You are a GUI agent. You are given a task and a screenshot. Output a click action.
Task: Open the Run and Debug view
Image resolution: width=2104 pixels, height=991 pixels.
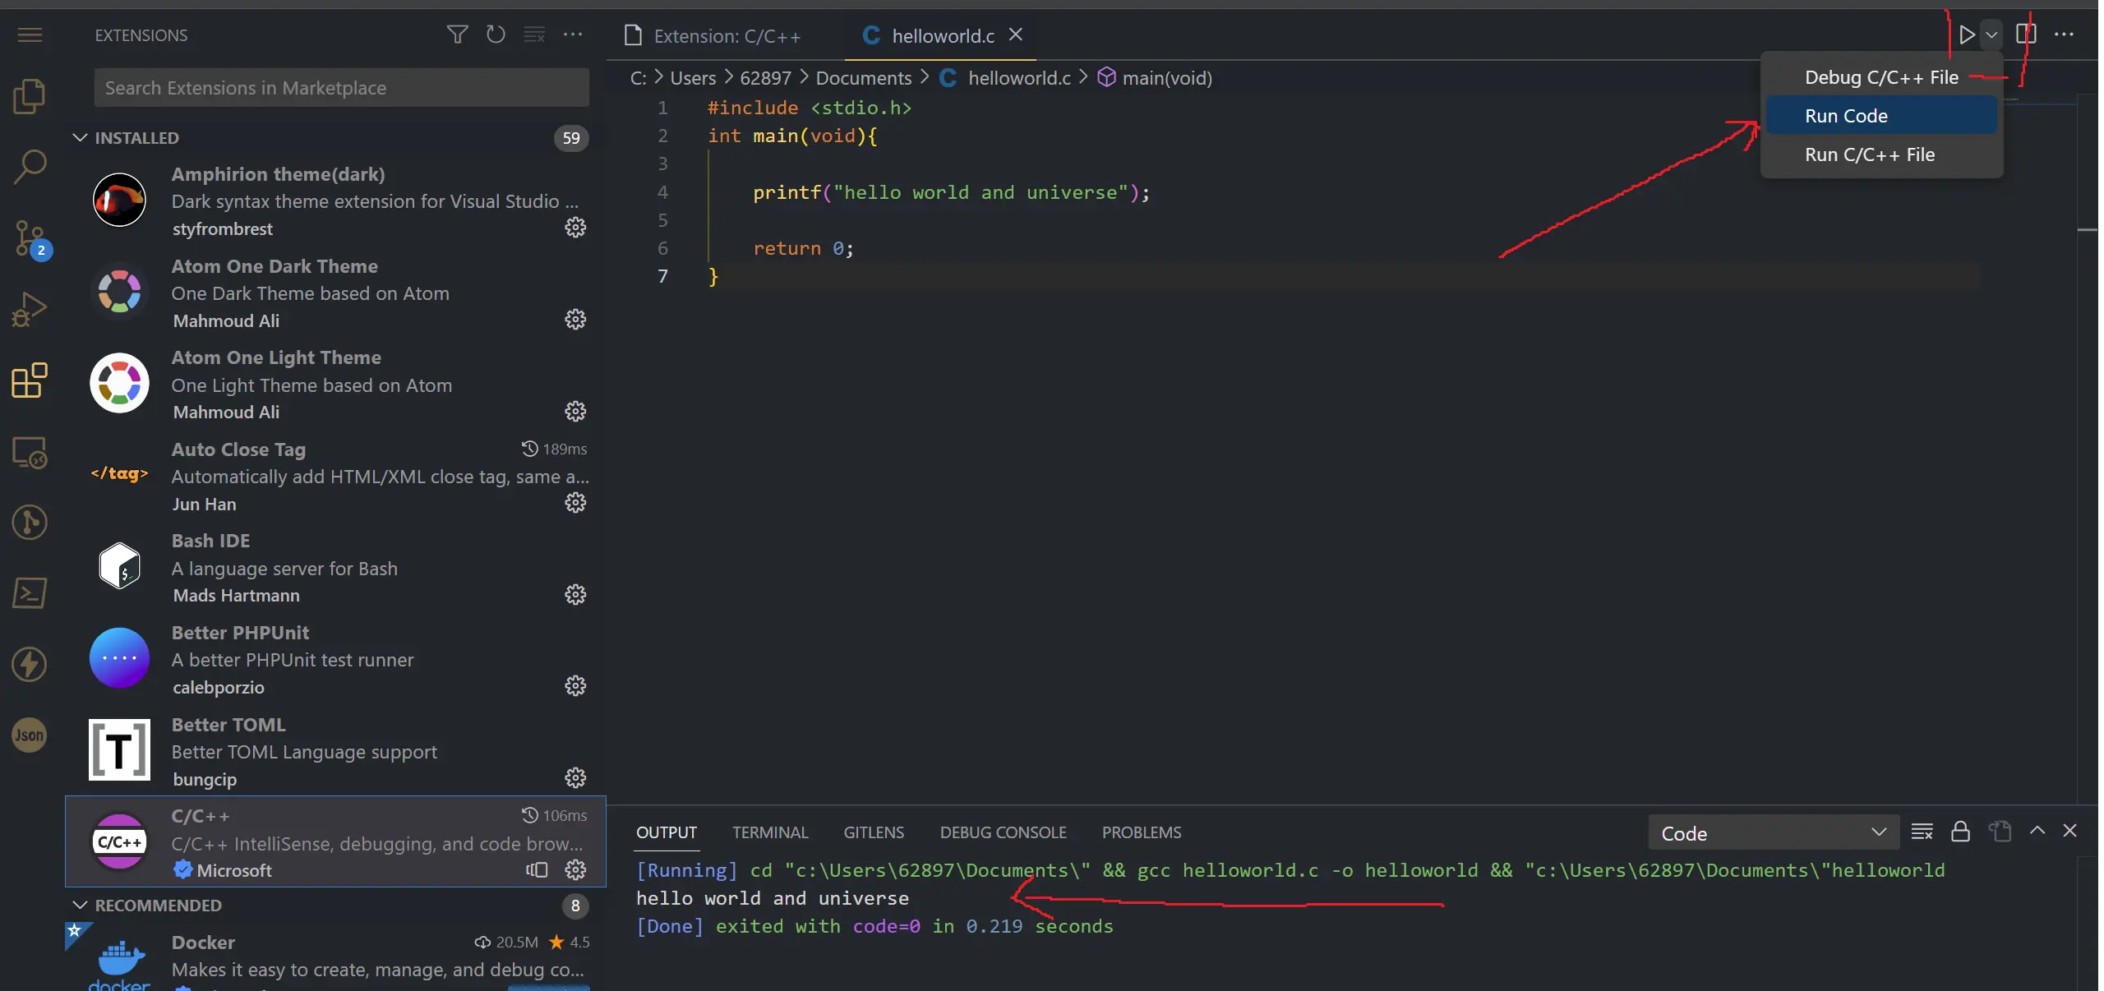30,310
